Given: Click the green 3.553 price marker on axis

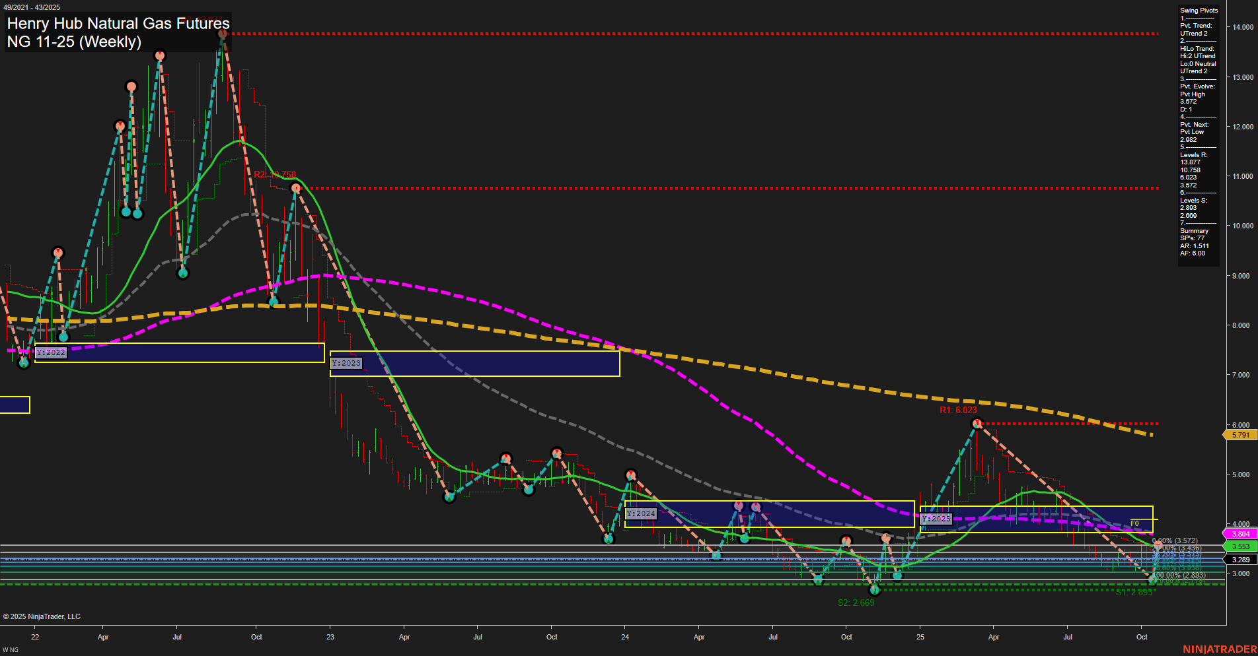Looking at the screenshot, I should coord(1239,546).
